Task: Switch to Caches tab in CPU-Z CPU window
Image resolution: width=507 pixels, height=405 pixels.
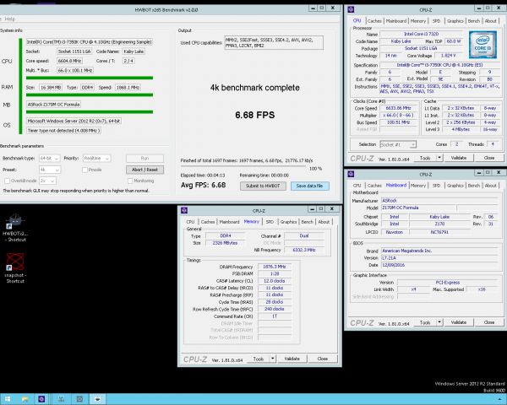Action: (374, 21)
